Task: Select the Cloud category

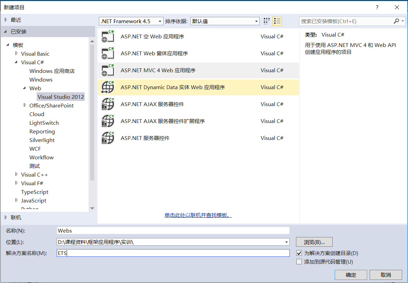Action: point(37,114)
